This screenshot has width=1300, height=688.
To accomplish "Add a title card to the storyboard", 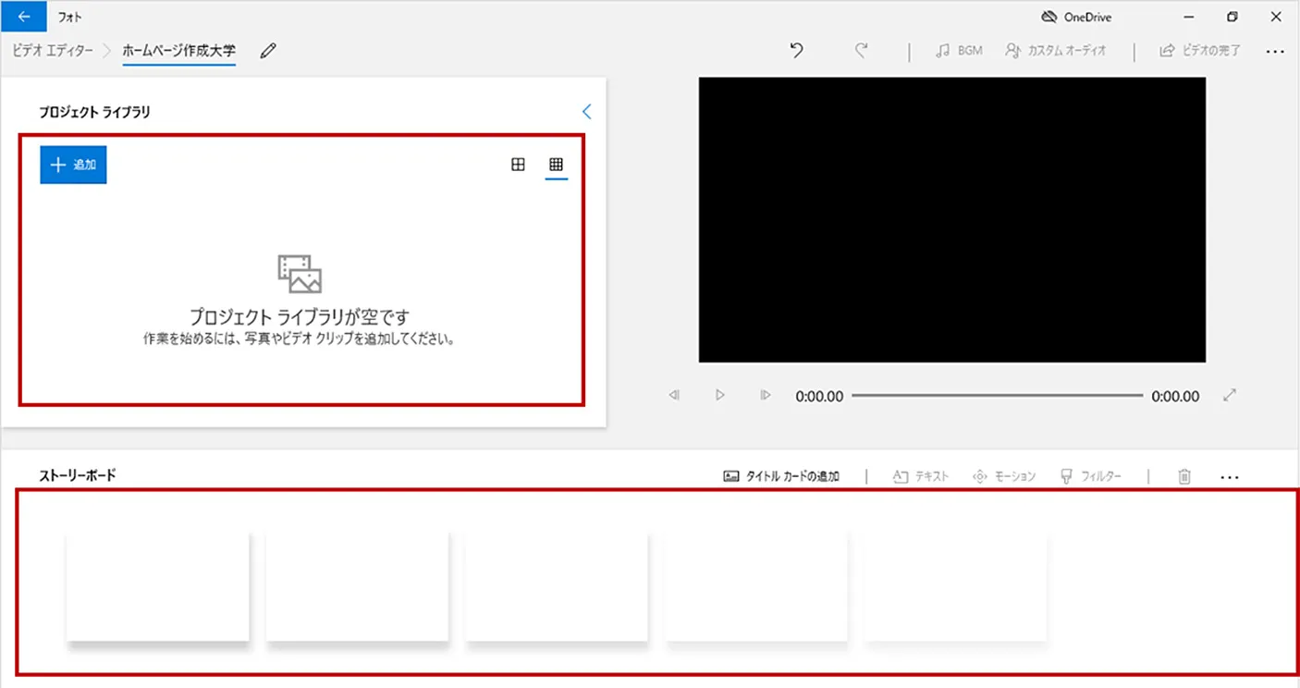I will [782, 476].
